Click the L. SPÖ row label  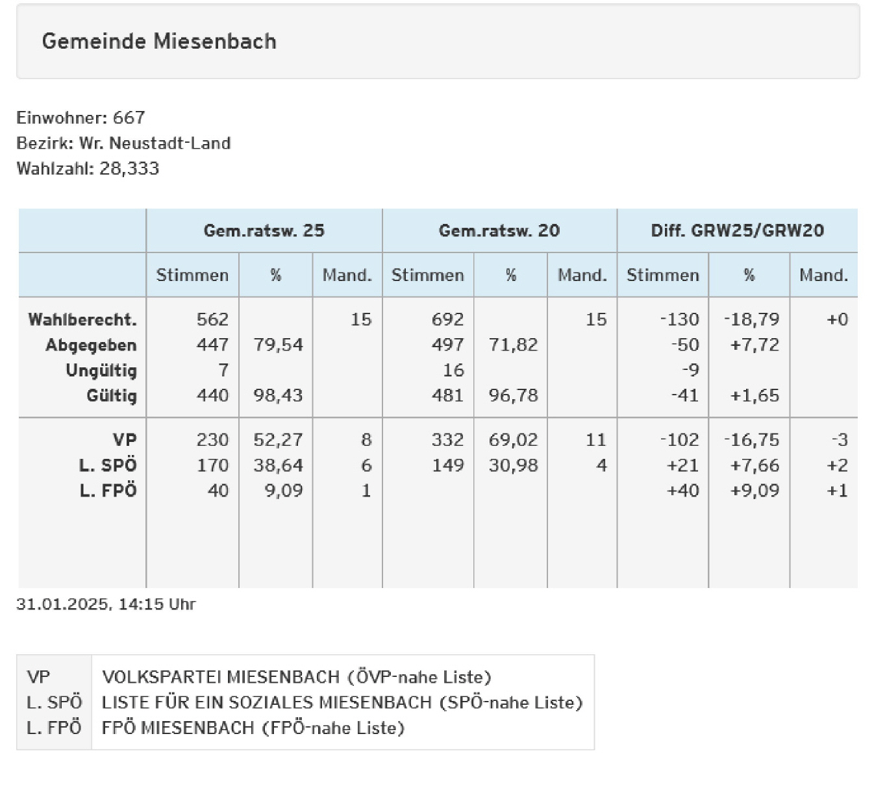tap(108, 465)
